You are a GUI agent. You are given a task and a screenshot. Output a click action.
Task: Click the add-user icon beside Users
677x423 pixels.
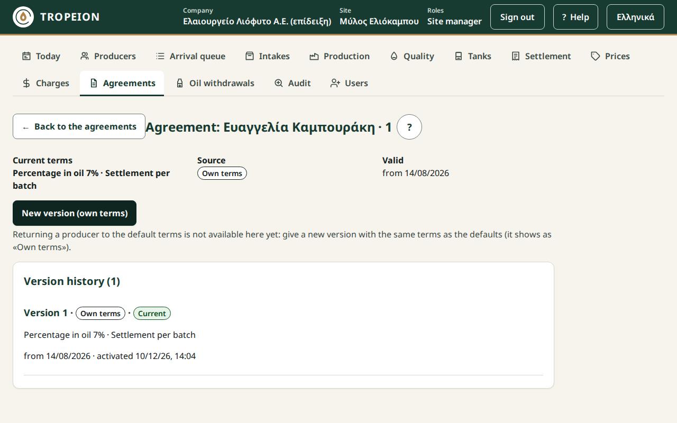335,83
